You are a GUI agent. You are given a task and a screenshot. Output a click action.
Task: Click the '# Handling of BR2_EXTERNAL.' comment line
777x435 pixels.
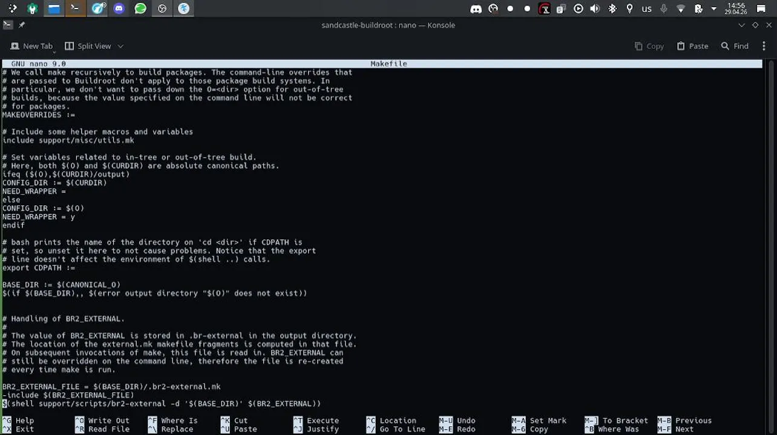coord(64,318)
